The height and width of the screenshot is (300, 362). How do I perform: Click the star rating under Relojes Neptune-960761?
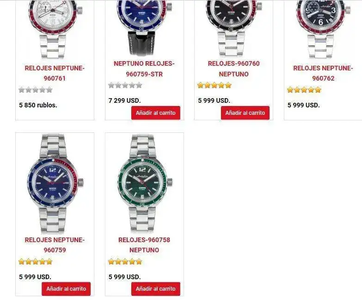pyautogui.click(x=36, y=90)
